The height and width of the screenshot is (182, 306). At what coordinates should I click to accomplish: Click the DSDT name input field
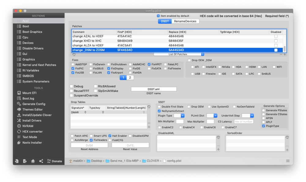coord(154,89)
